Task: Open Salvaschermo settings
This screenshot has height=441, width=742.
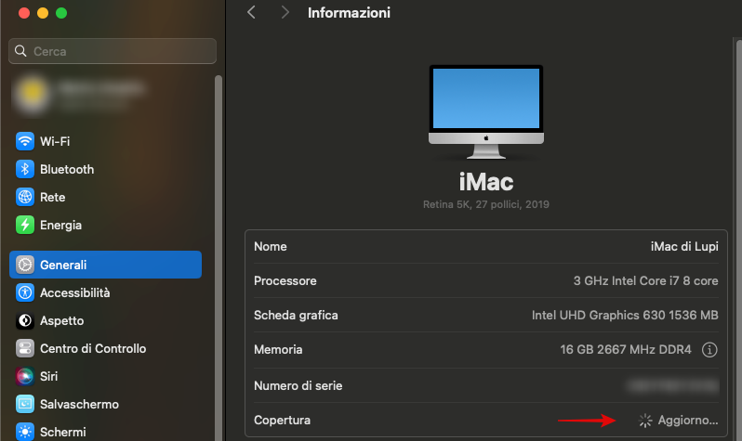Action: [105, 404]
